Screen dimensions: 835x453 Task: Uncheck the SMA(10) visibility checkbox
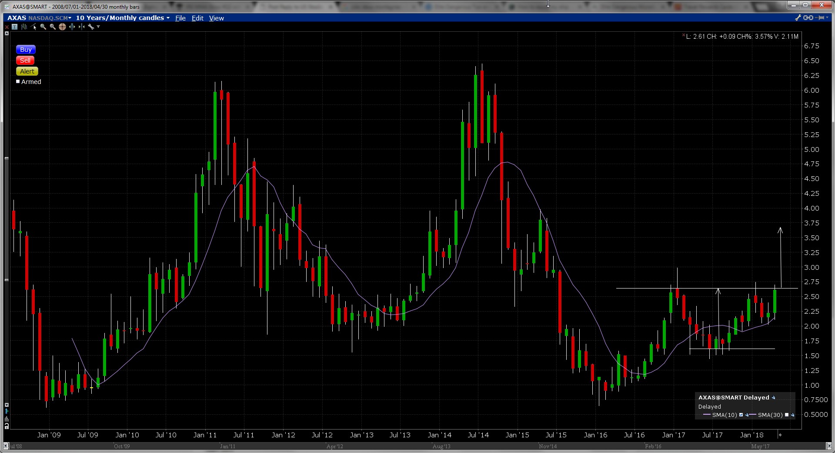click(741, 415)
